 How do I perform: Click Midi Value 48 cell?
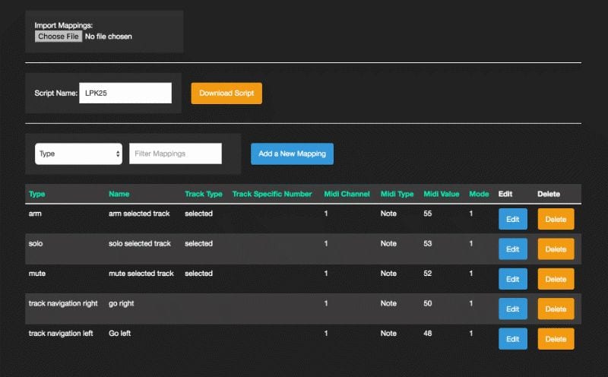[x=428, y=333]
